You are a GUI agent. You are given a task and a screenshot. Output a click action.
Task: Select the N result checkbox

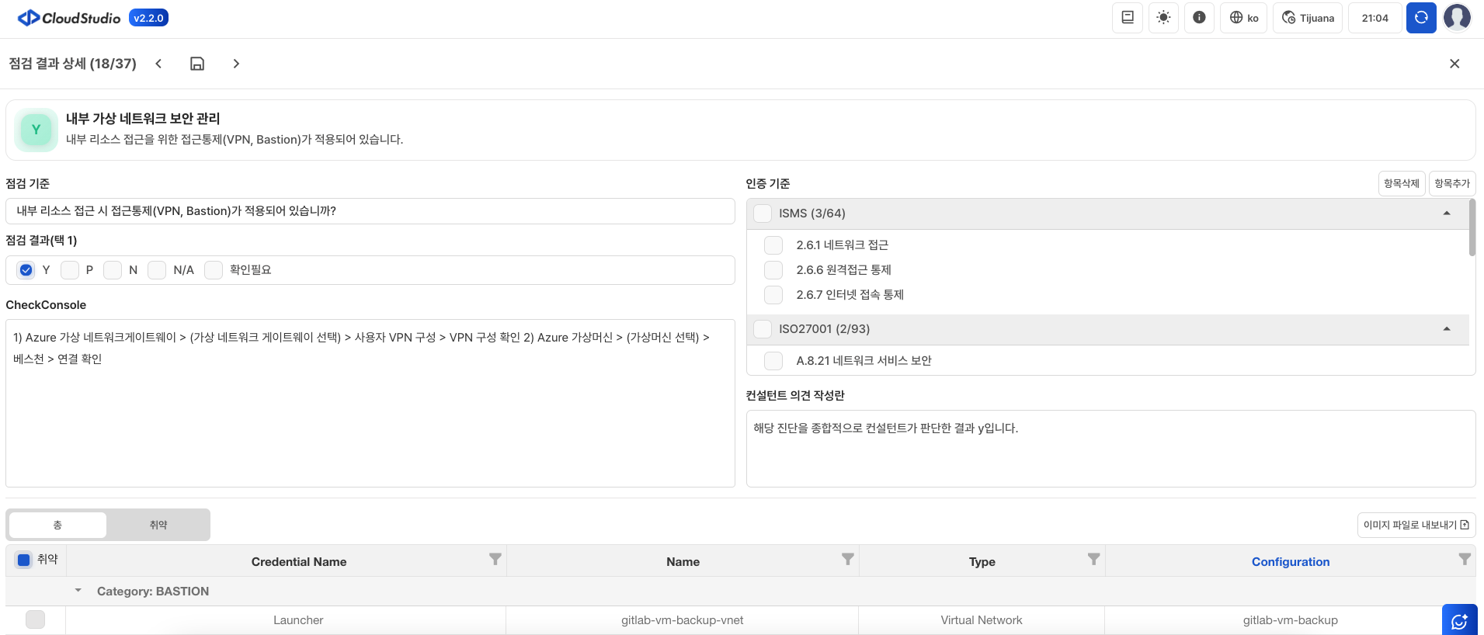click(x=113, y=270)
